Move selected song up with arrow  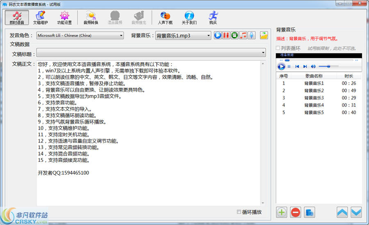click(342, 212)
